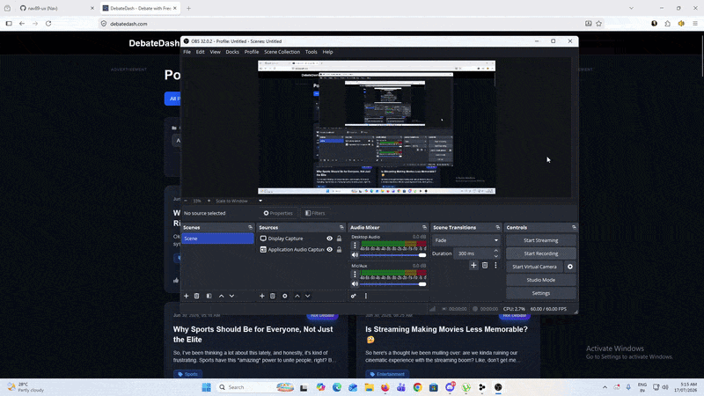The image size is (704, 396).
Task: Open the OBS Help menu
Action: coord(327,52)
